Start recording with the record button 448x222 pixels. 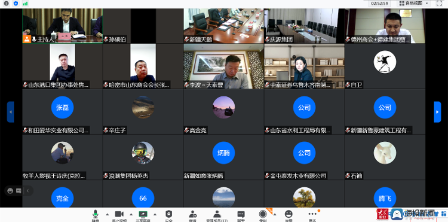(x=263, y=215)
